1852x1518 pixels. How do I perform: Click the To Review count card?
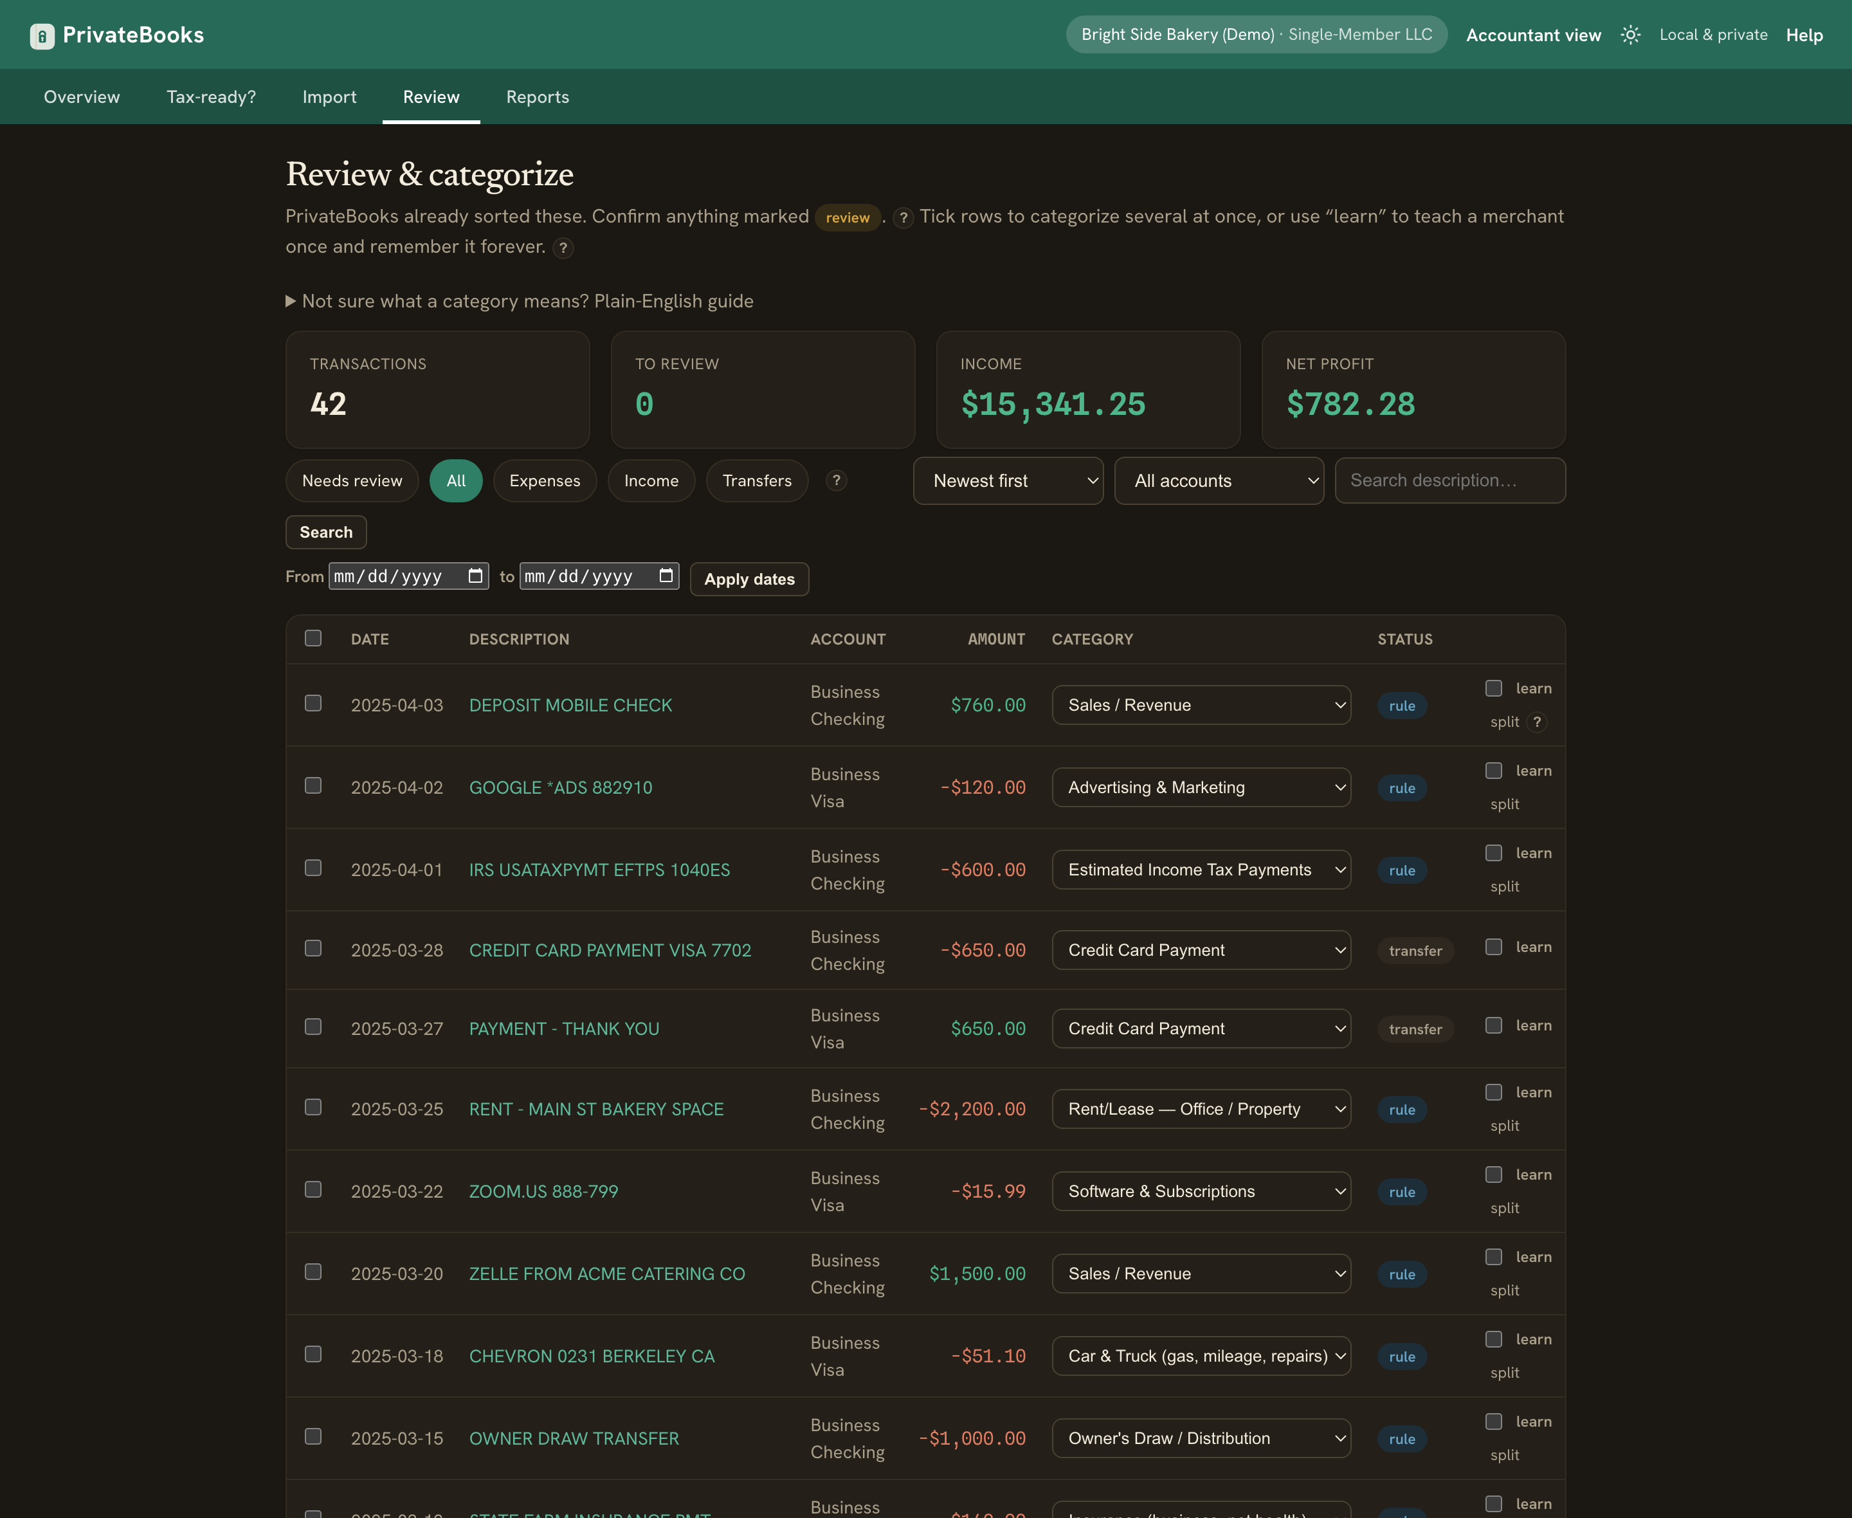763,390
